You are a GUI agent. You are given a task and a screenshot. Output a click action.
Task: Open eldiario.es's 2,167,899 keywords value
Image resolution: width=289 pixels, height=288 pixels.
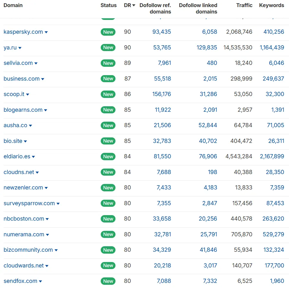(x=272, y=157)
